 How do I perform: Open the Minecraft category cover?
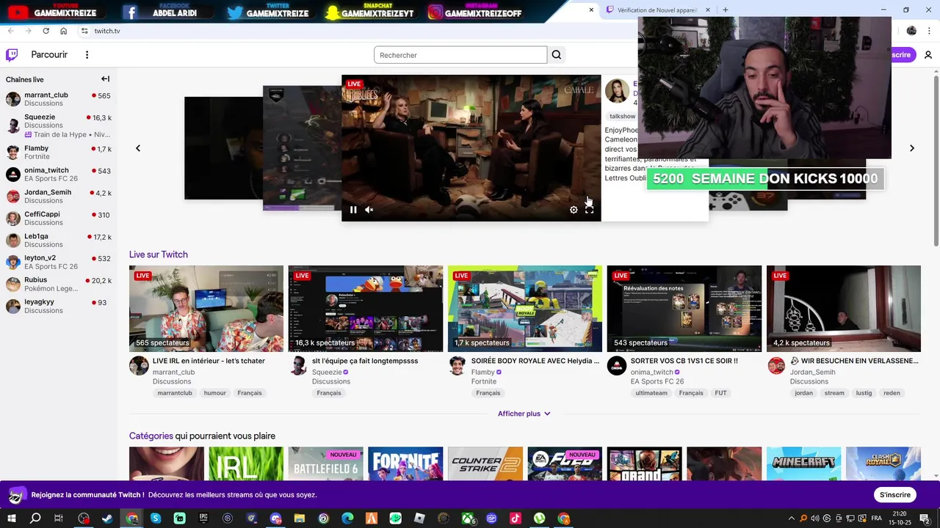[803, 463]
